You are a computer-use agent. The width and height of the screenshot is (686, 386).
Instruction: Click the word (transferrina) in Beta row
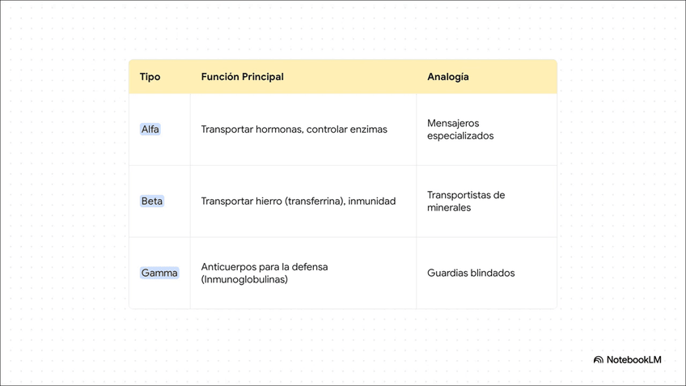pos(315,201)
